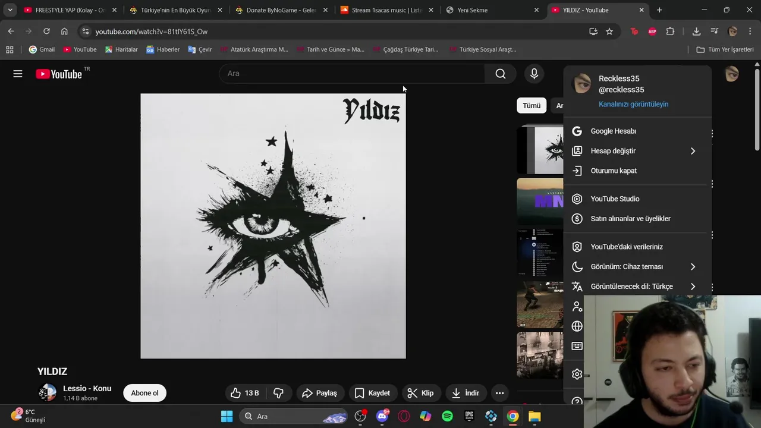This screenshot has height=428, width=761.
Task: Click the globe location icon in the account menu
Action: [577, 326]
